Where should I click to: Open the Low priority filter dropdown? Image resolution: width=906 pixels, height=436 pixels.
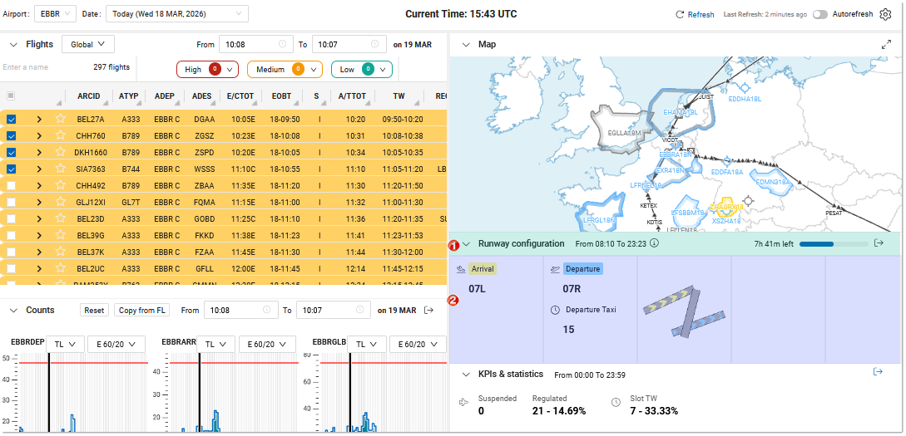pyautogui.click(x=362, y=70)
